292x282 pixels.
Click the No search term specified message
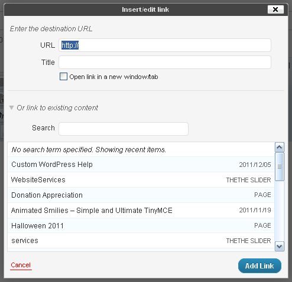[89, 150]
